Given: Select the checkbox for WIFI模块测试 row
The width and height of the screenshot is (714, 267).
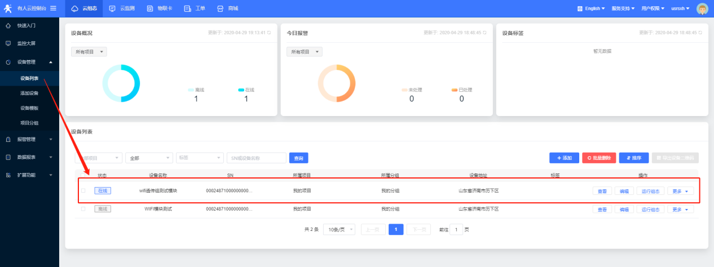Looking at the screenshot, I should point(83,209).
